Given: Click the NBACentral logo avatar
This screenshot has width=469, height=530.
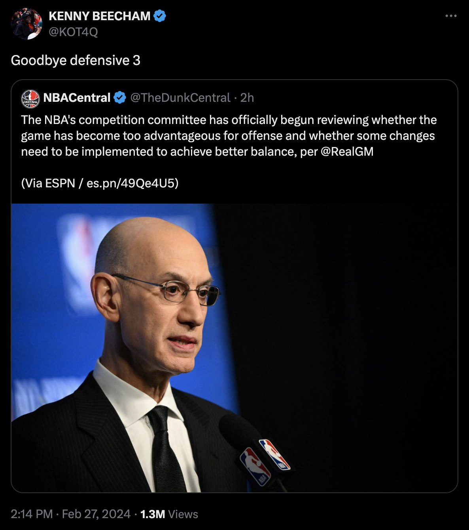Looking at the screenshot, I should pyautogui.click(x=30, y=99).
